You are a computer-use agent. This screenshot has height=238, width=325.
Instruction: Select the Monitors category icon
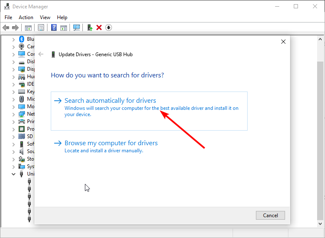click(22, 107)
